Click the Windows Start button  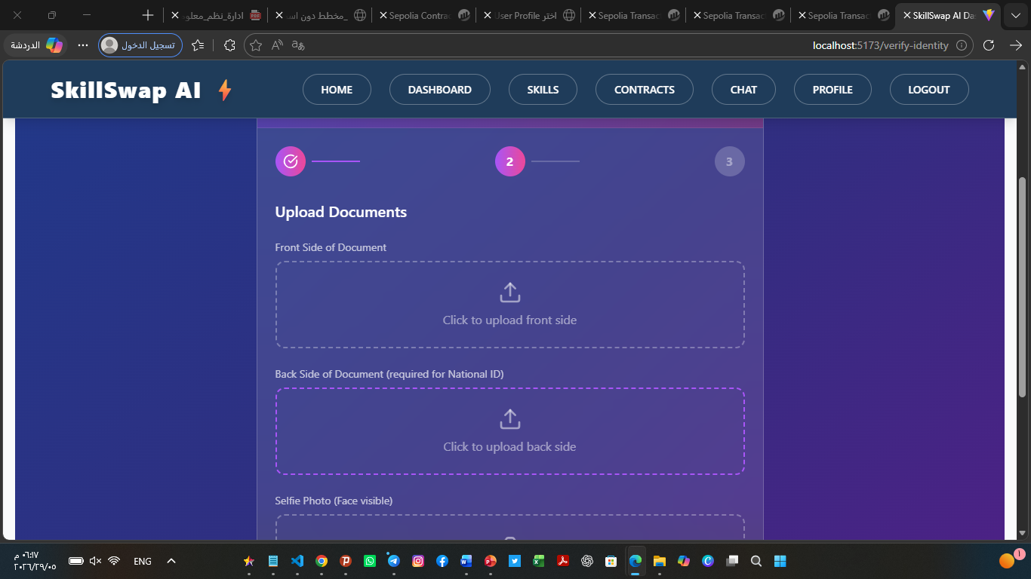[x=780, y=561]
